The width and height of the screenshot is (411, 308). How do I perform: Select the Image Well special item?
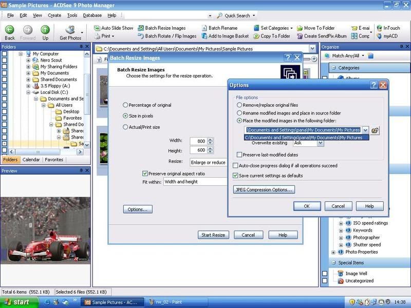(x=352, y=274)
